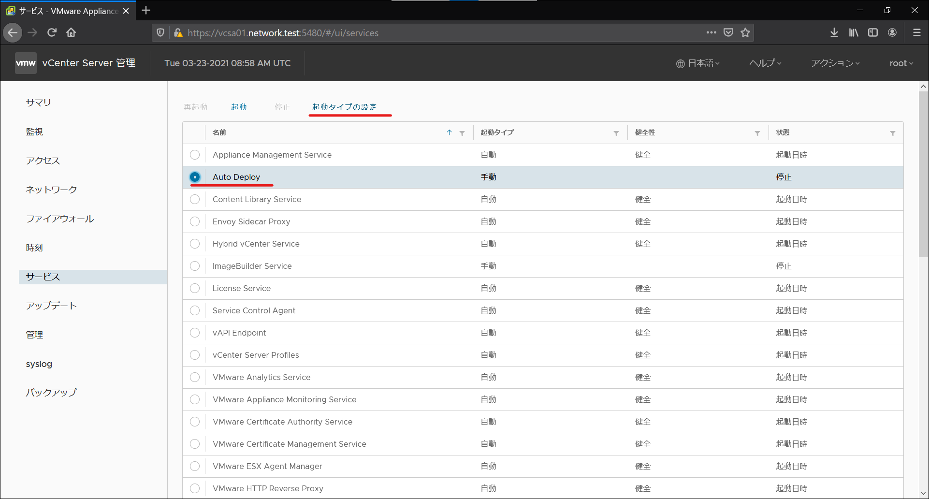Click the insecure connection lock icon
929x499 pixels.
click(x=178, y=32)
